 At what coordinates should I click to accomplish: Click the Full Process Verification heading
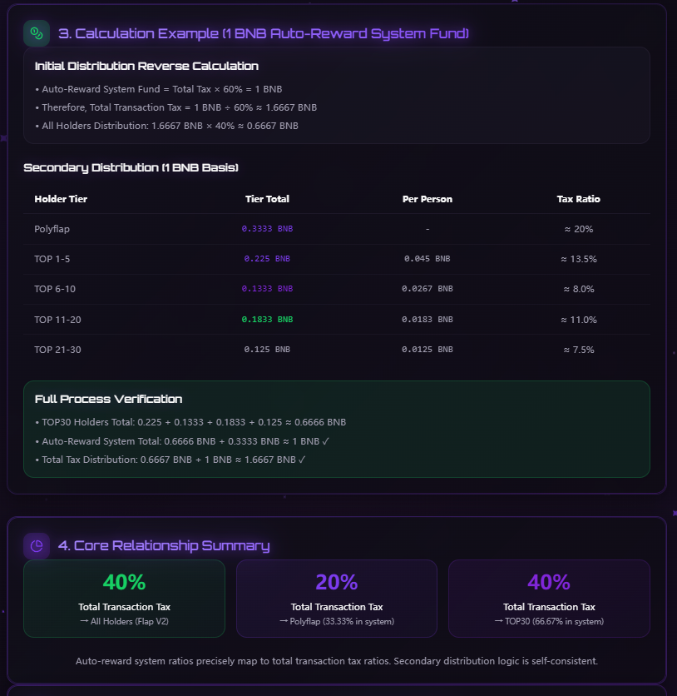pos(109,399)
